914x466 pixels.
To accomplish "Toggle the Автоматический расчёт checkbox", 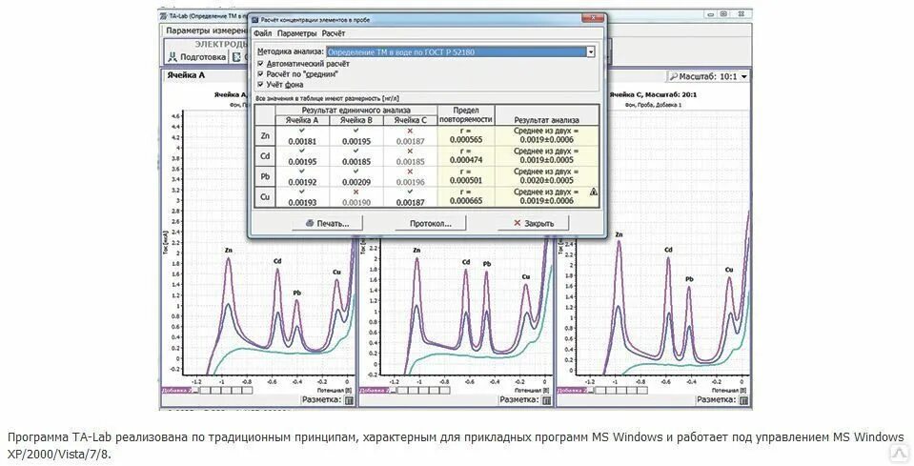I will tap(260, 64).
